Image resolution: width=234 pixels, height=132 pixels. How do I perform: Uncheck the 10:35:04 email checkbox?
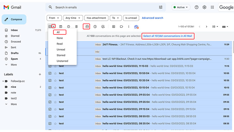(50, 80)
